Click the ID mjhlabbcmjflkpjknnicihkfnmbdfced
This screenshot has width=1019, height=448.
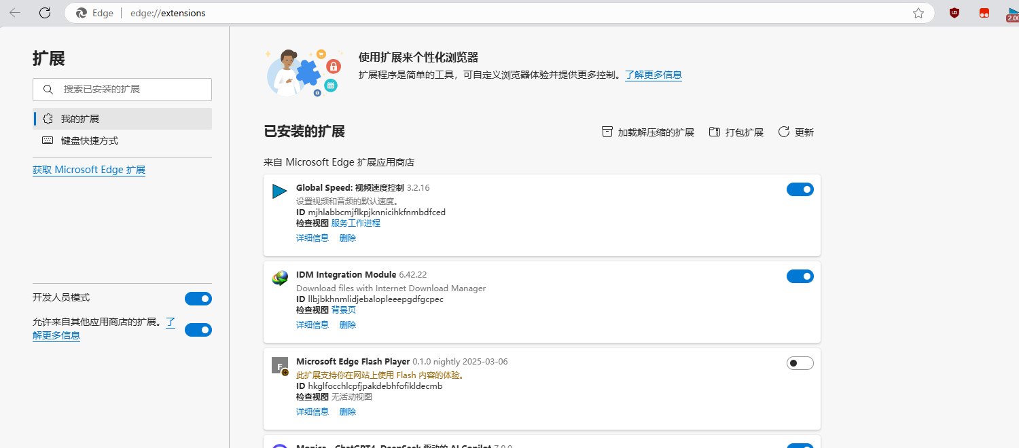coord(371,212)
